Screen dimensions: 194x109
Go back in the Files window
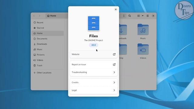[x=34, y=16]
